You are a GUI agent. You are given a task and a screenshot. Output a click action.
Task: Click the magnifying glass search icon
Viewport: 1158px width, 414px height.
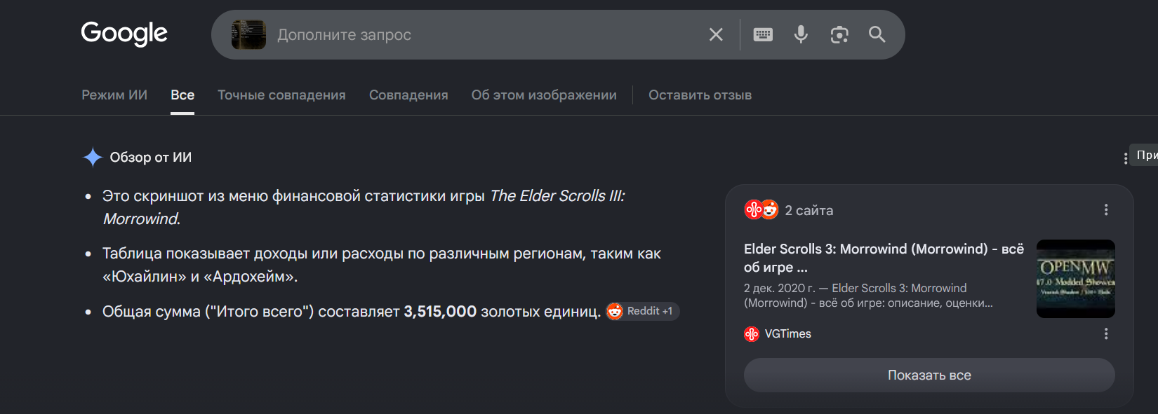tap(877, 34)
